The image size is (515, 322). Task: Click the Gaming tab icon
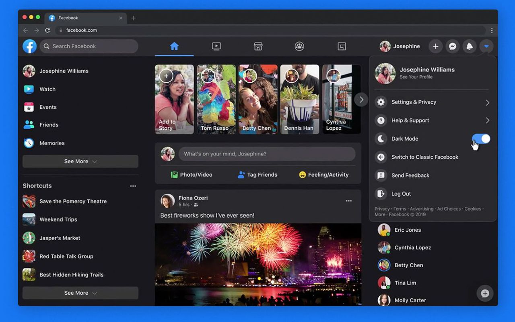(342, 47)
